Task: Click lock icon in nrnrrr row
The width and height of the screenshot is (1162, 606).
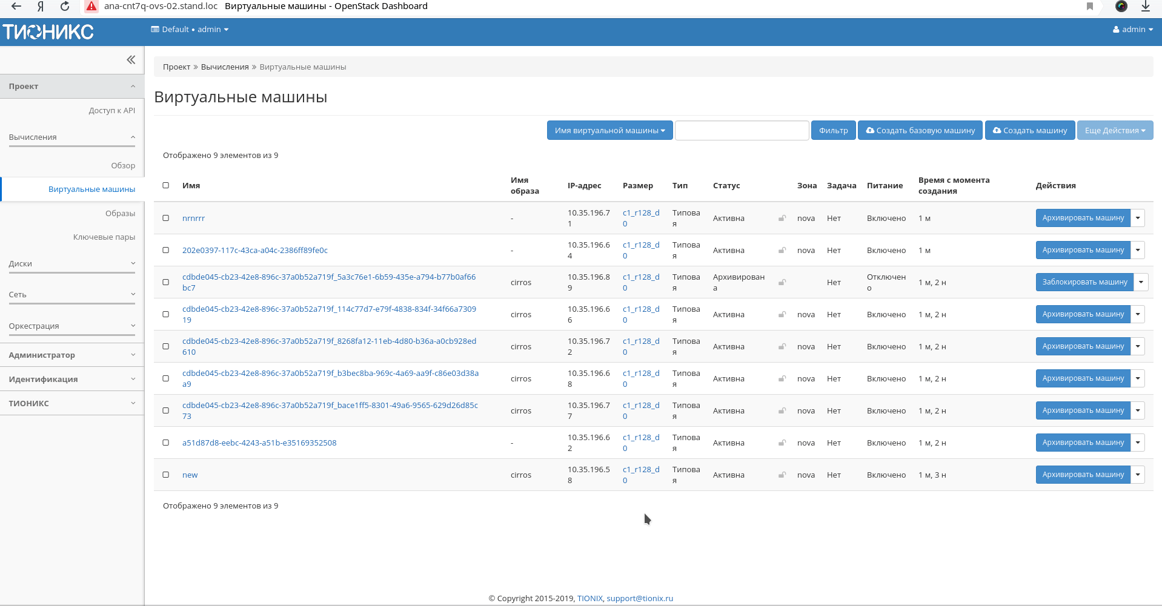Action: (x=782, y=218)
